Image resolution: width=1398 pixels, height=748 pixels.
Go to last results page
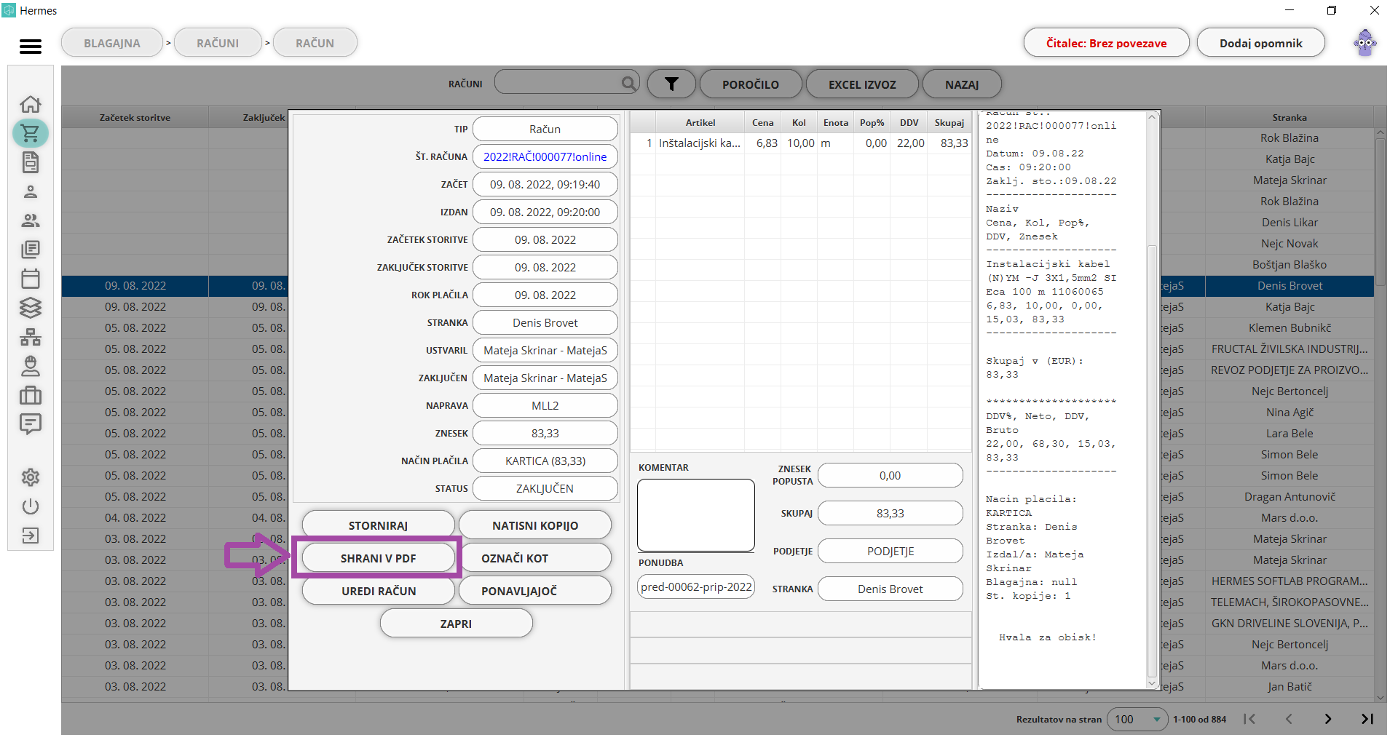coord(1367,719)
